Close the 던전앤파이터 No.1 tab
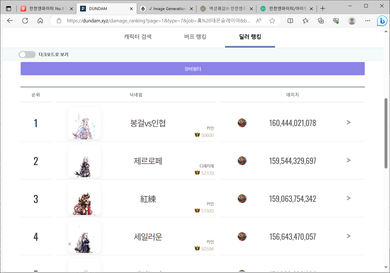Screen dimensions: 390x273 pyautogui.click(x=71, y=9)
